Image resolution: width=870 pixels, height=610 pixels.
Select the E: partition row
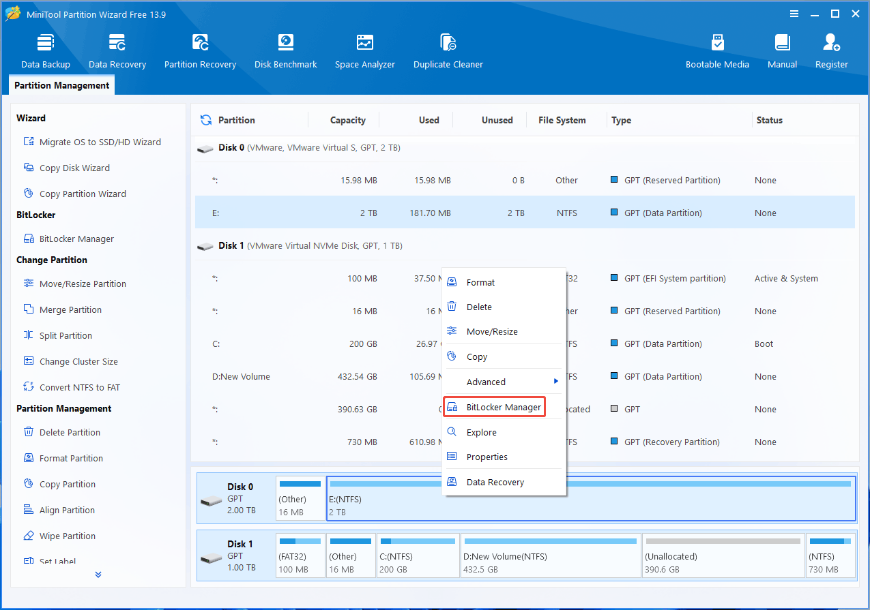pos(525,213)
